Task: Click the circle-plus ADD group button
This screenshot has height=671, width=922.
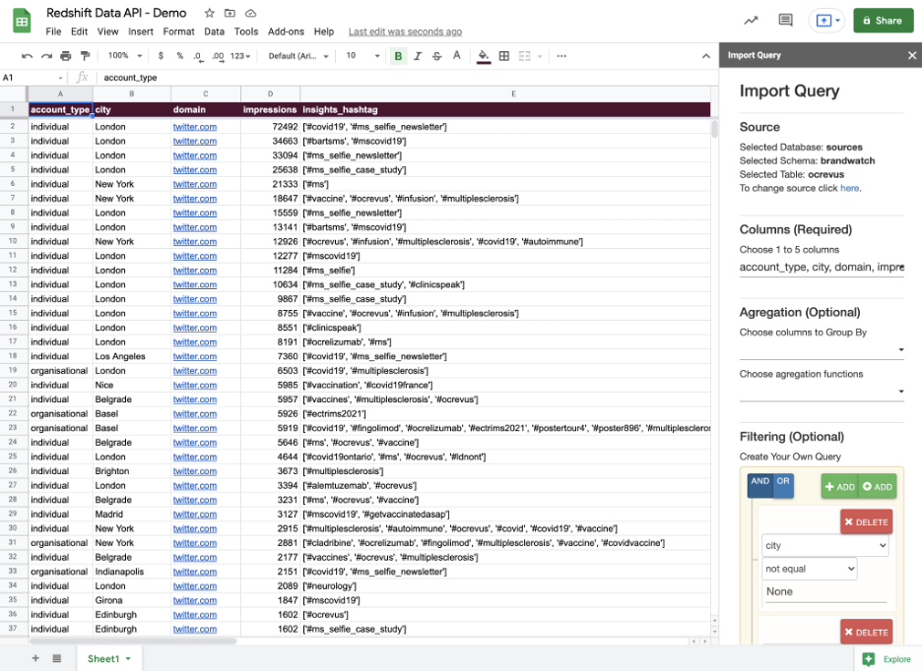Action: (x=878, y=486)
